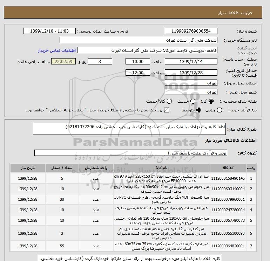Click the row 7 employee desk name
The width and height of the screenshot is (270, 261).
[162, 246]
